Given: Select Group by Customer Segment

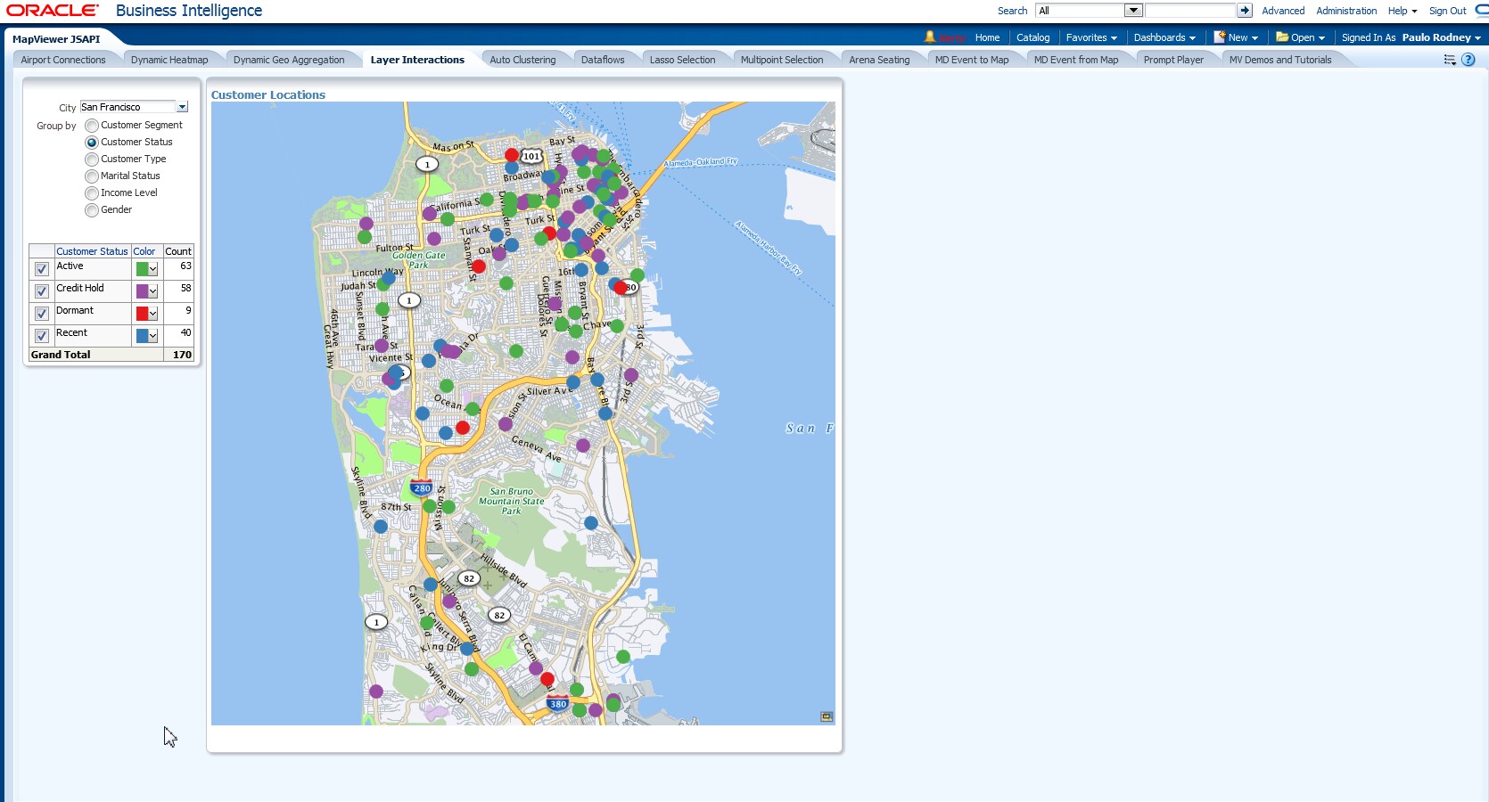Looking at the screenshot, I should click(x=92, y=126).
